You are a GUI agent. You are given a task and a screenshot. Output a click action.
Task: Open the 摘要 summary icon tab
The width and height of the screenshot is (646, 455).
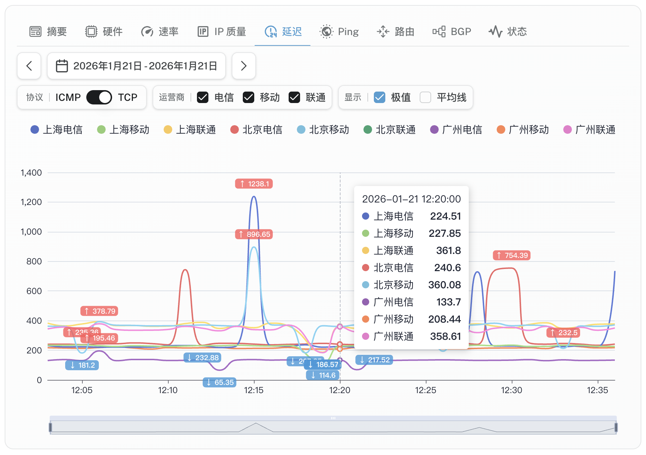pyautogui.click(x=35, y=31)
